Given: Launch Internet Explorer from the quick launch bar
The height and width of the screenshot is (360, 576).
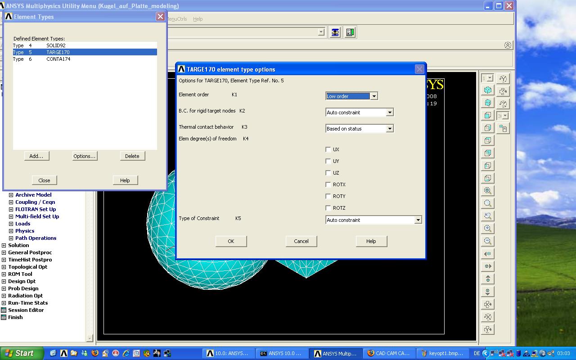Looking at the screenshot, I should (126, 353).
